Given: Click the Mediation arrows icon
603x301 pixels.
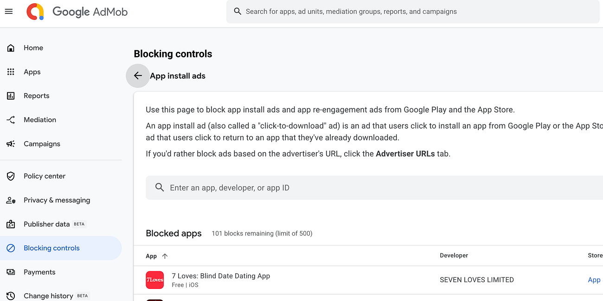Looking at the screenshot, I should tap(11, 120).
